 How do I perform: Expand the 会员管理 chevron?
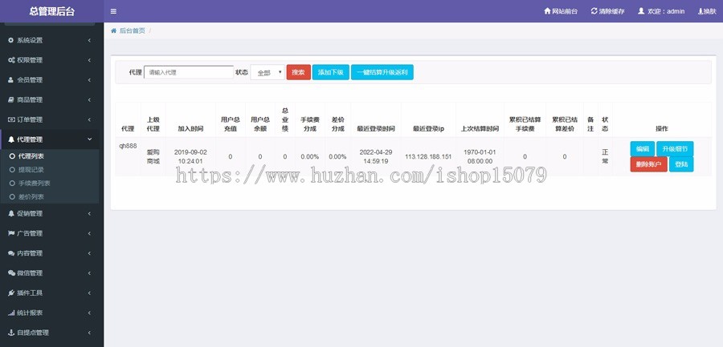89,80
